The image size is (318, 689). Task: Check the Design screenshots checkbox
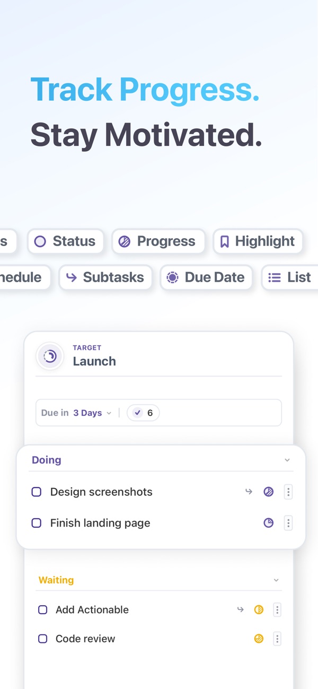coord(36,492)
